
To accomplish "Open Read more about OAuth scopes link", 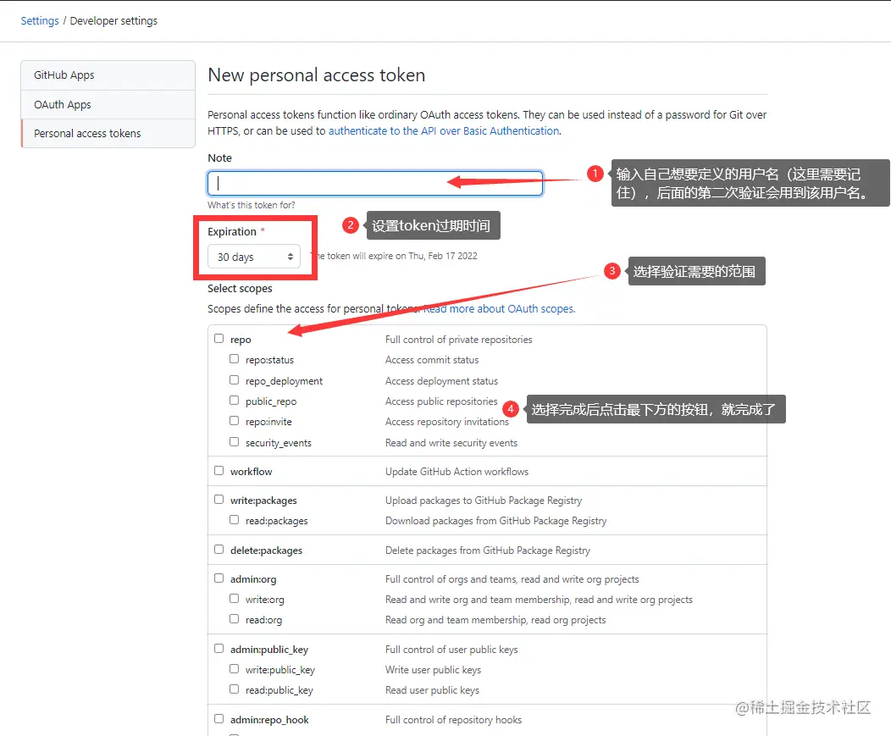I will click(499, 308).
